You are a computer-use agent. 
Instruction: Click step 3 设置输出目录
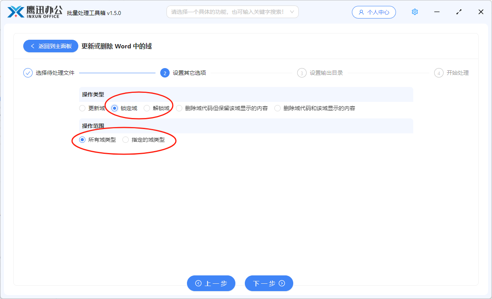tap(320, 73)
